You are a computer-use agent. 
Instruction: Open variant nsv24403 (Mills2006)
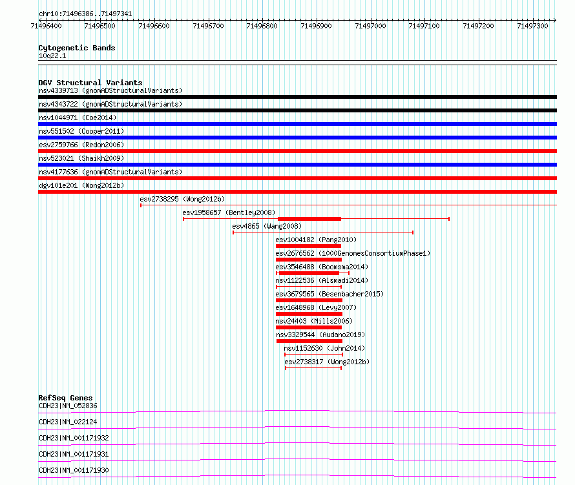point(314,321)
